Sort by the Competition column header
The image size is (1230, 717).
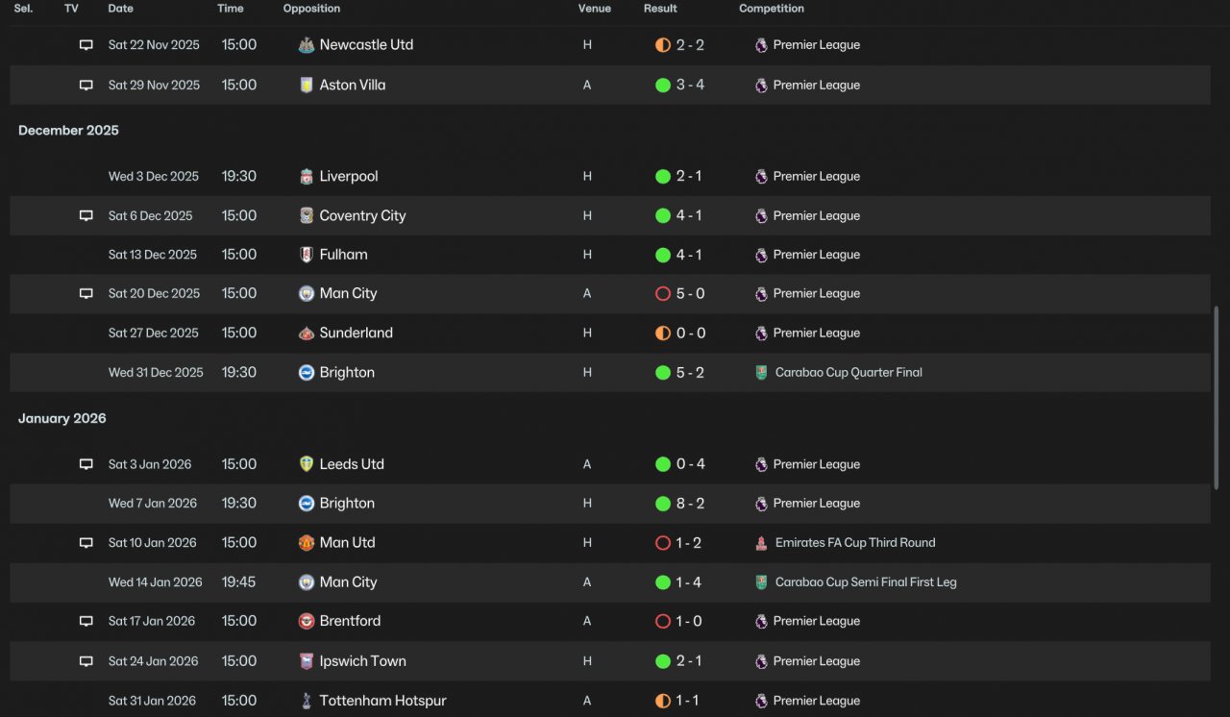click(x=772, y=9)
